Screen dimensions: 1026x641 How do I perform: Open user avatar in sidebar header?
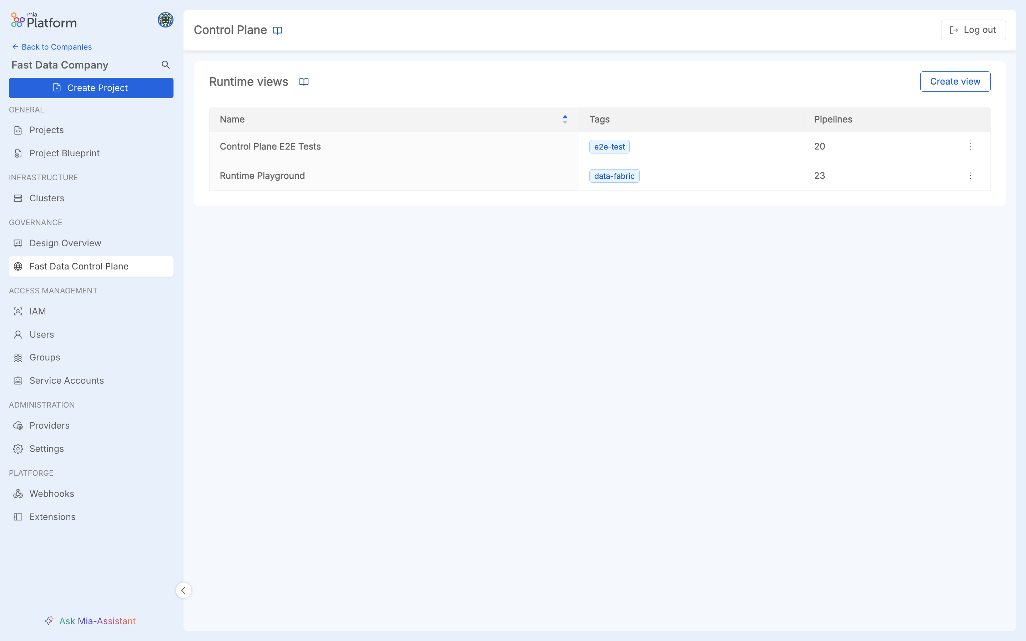tap(165, 20)
